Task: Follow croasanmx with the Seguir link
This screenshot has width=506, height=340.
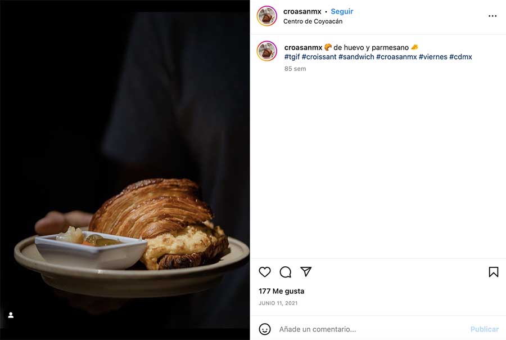Action: coord(342,11)
